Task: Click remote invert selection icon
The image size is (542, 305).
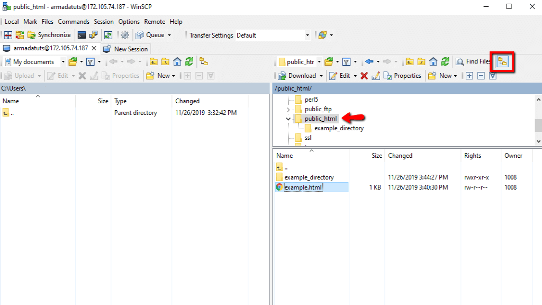Action: click(x=493, y=76)
